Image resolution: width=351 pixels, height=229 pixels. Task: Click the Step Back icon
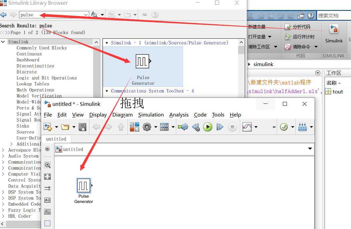tap(196, 127)
